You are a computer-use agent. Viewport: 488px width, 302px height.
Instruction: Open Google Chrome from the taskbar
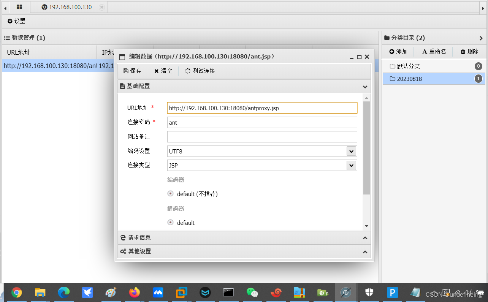pyautogui.click(x=16, y=293)
